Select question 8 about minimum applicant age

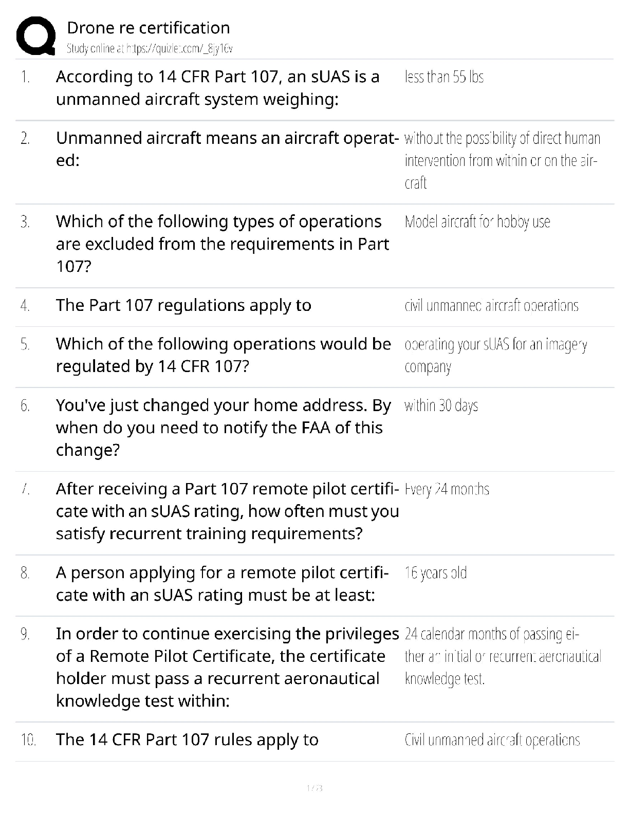pos(222,584)
